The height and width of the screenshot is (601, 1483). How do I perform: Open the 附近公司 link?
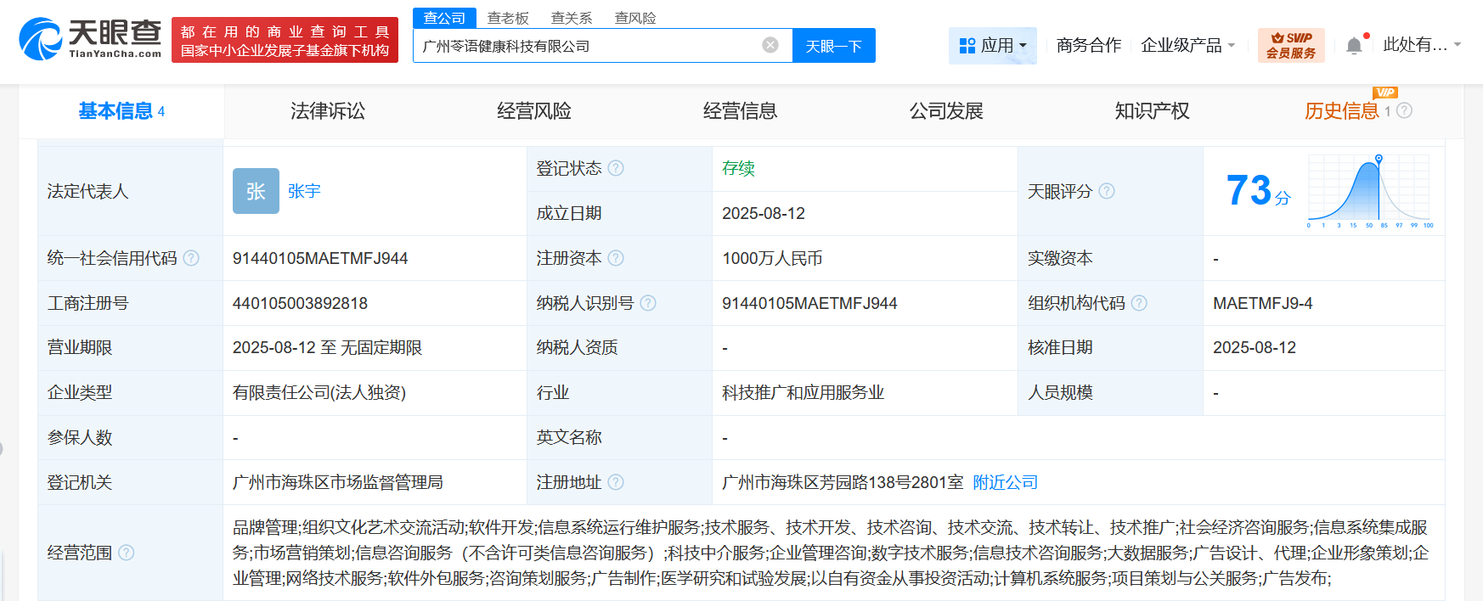pyautogui.click(x=1005, y=482)
